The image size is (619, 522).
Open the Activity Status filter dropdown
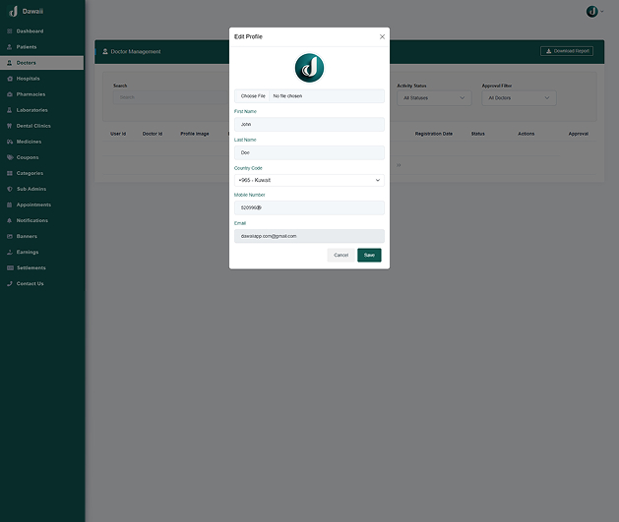click(x=434, y=98)
